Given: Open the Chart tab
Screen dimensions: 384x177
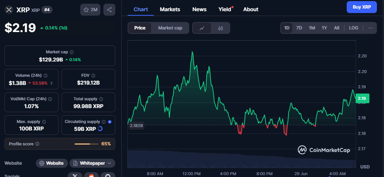Looking at the screenshot, I should tap(141, 9).
